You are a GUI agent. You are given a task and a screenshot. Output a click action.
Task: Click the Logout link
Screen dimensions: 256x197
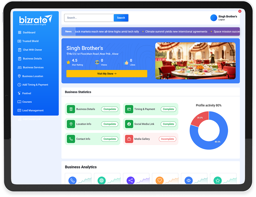click(222, 20)
